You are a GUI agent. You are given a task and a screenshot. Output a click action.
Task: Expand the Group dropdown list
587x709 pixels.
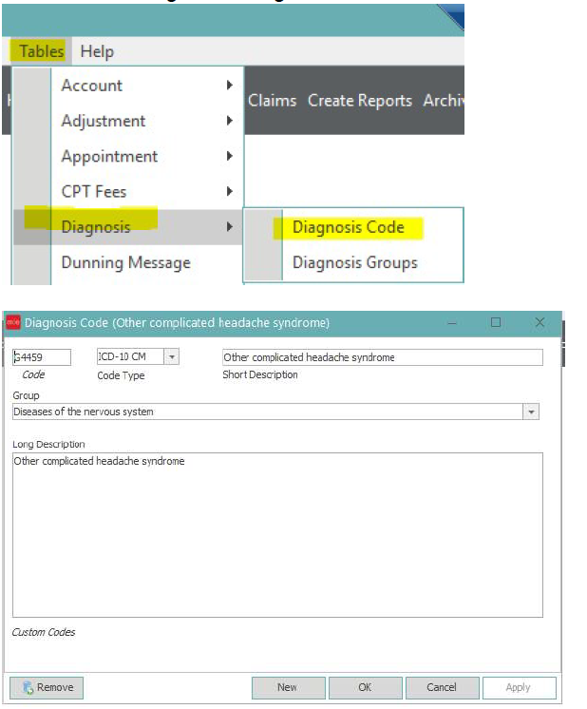pyautogui.click(x=531, y=412)
